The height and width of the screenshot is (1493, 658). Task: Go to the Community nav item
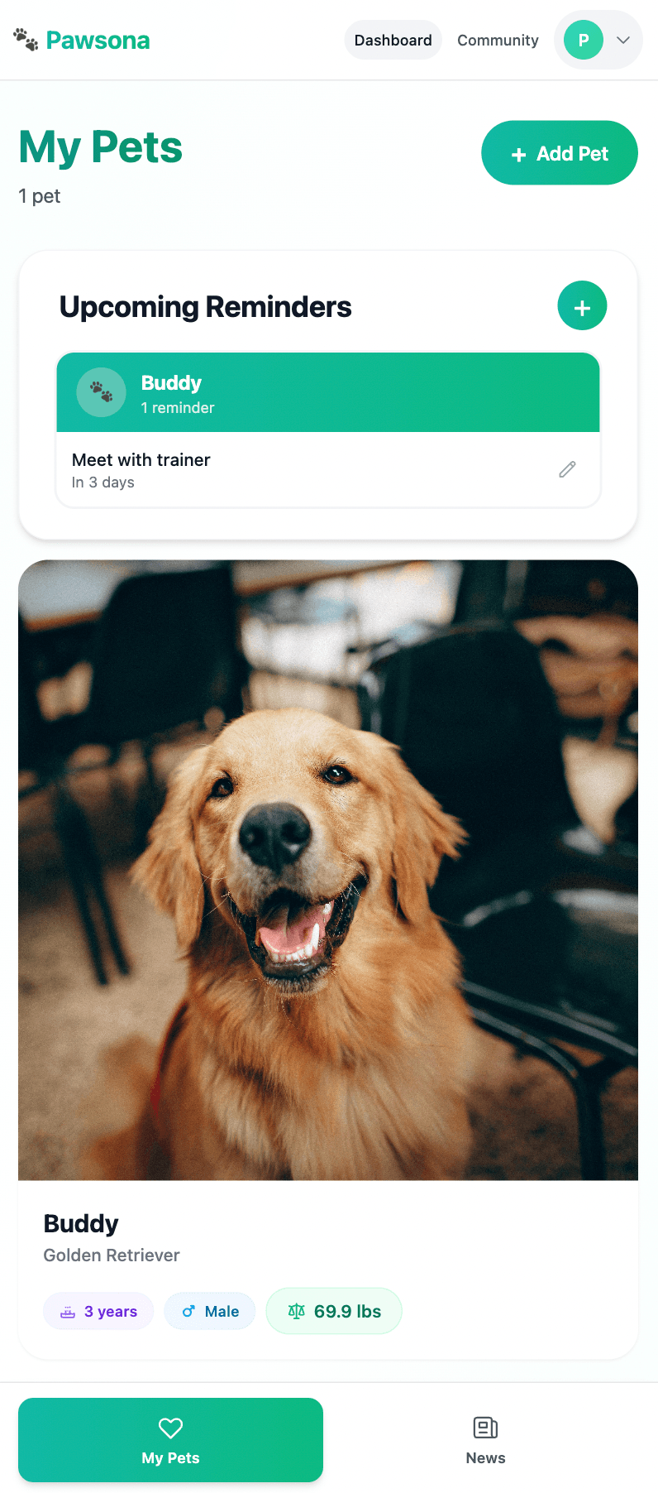click(x=498, y=40)
